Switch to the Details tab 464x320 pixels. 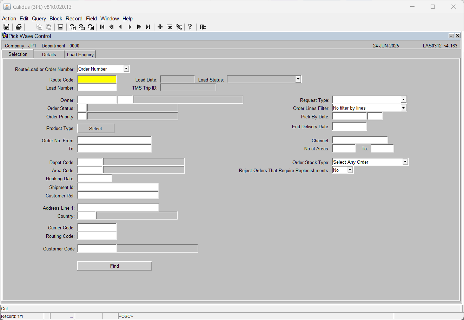click(49, 54)
